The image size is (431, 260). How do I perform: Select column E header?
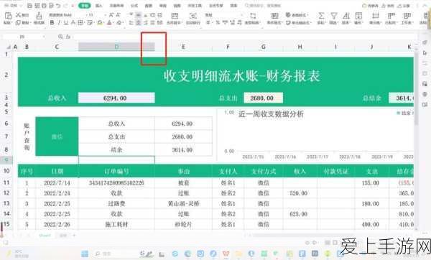tap(183, 47)
